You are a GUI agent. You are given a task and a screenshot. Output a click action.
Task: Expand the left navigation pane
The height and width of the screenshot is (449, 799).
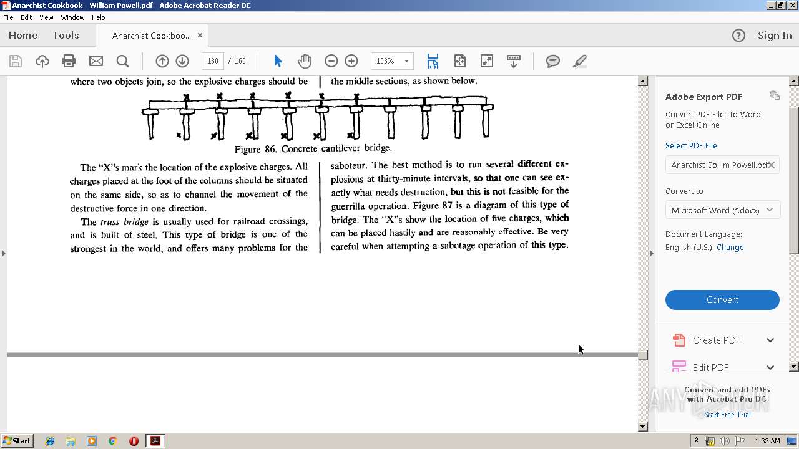(3, 253)
